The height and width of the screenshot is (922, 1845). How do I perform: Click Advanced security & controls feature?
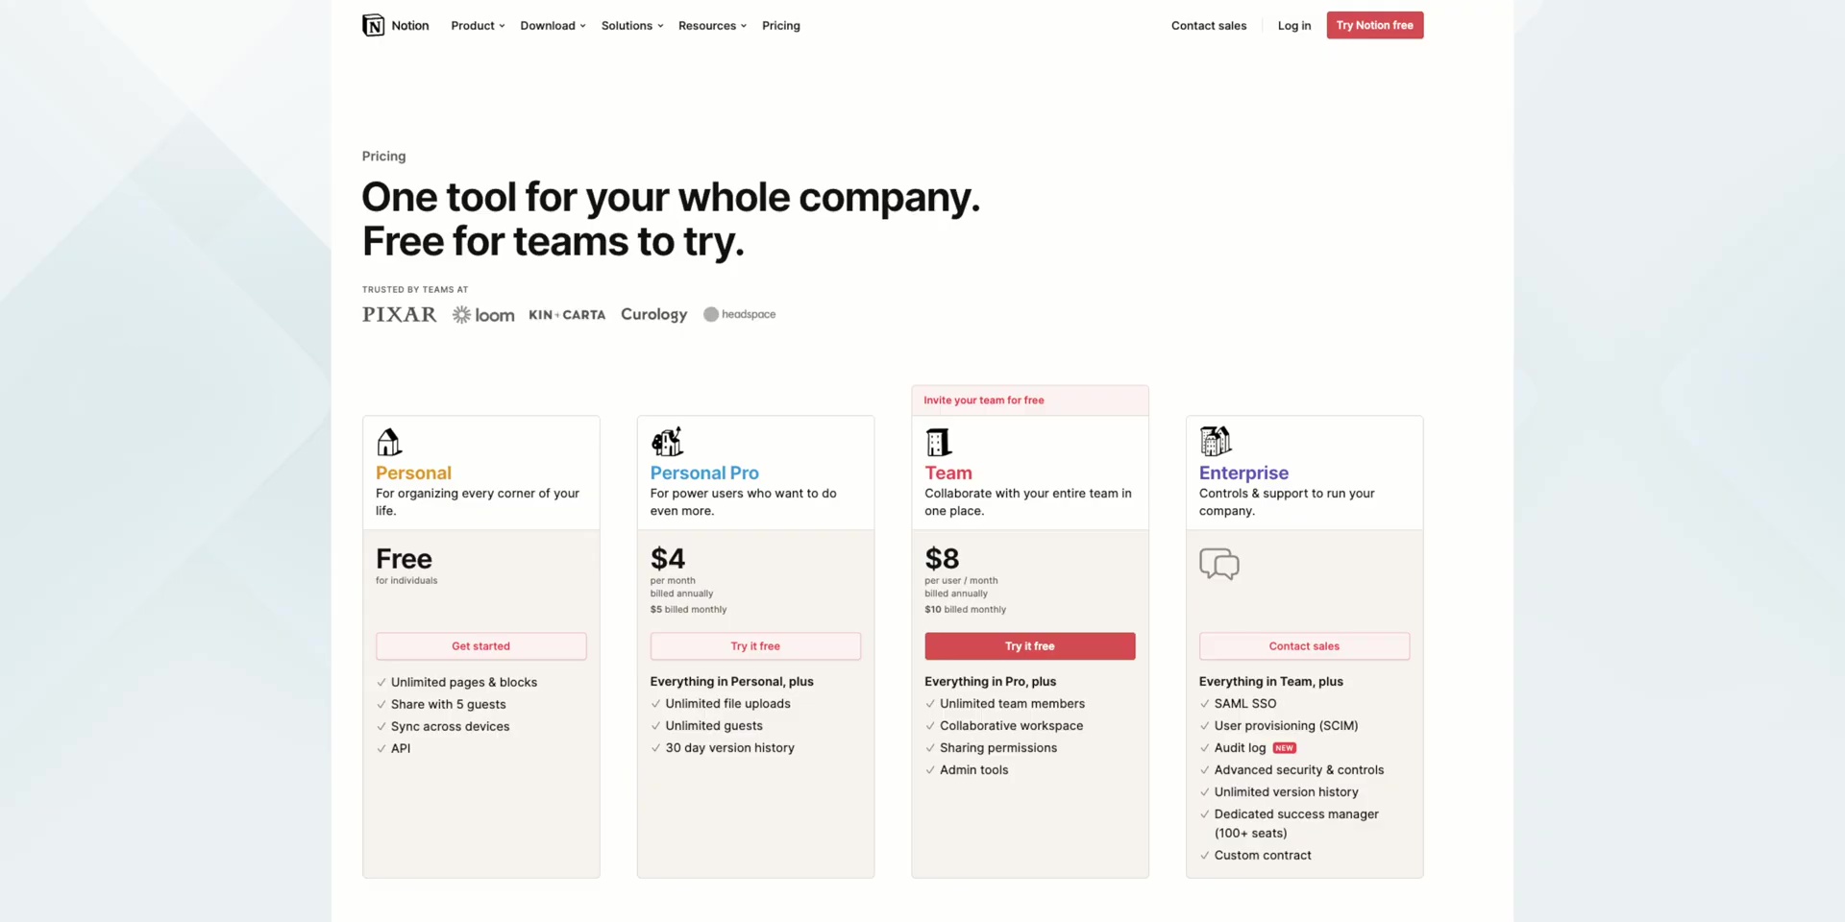1299,770
